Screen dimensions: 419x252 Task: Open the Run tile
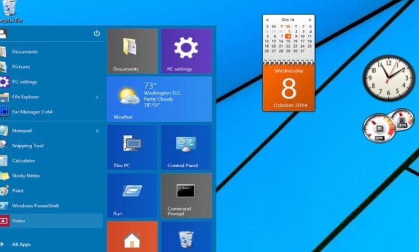pos(132,196)
